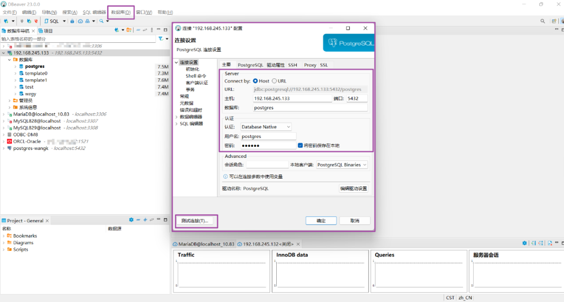Select Host connect-by radio button
This screenshot has height=302, width=564.
tap(255, 81)
